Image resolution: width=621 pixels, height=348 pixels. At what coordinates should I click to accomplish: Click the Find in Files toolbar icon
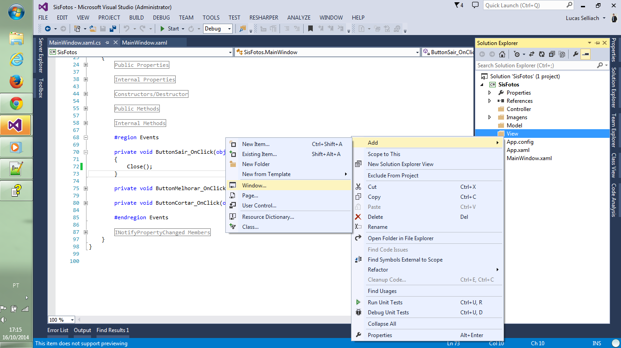click(x=243, y=29)
